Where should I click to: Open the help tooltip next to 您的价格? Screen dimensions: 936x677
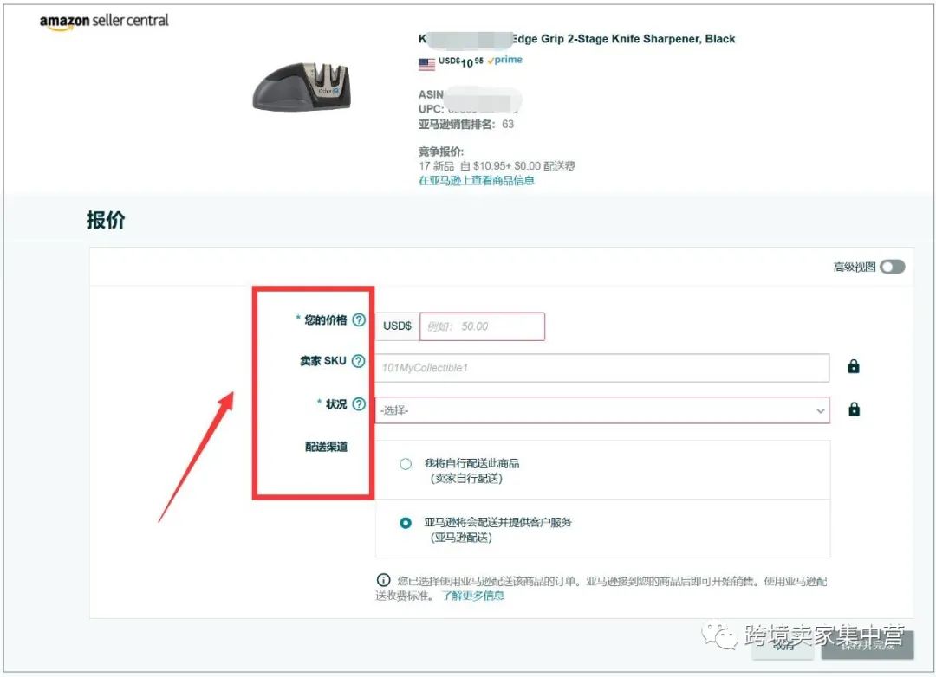click(x=360, y=319)
